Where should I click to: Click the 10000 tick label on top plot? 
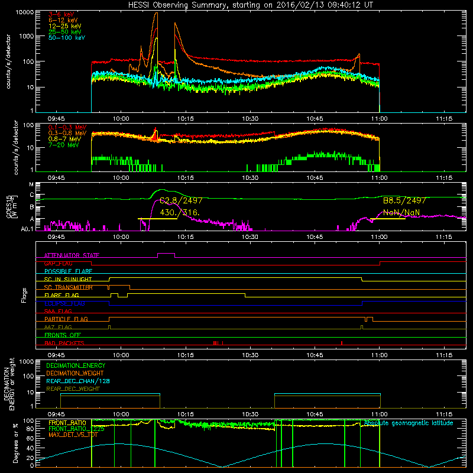click(x=25, y=12)
